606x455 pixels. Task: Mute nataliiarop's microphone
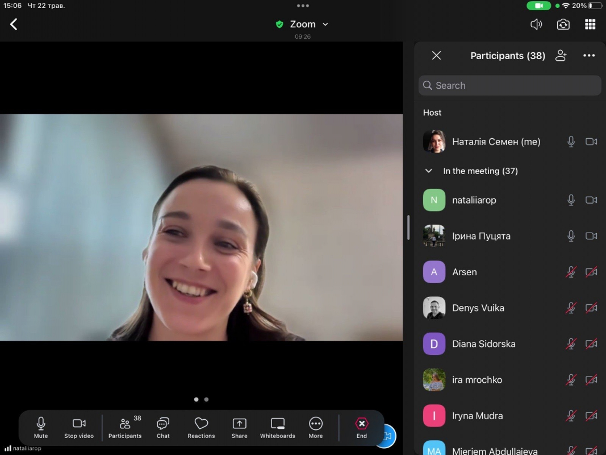click(x=571, y=200)
